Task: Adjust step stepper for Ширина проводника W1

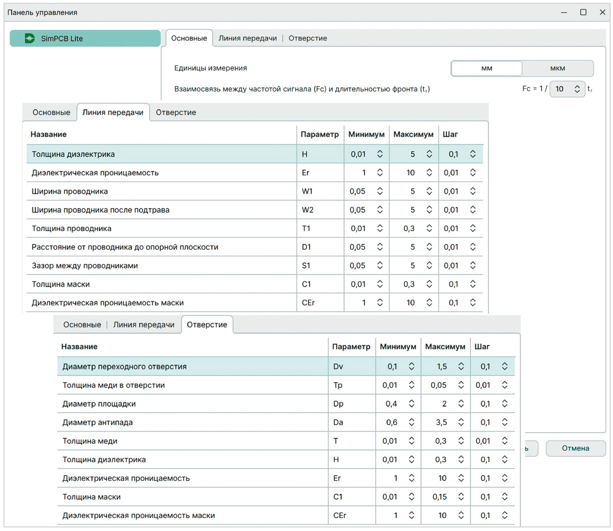Action: tap(473, 191)
